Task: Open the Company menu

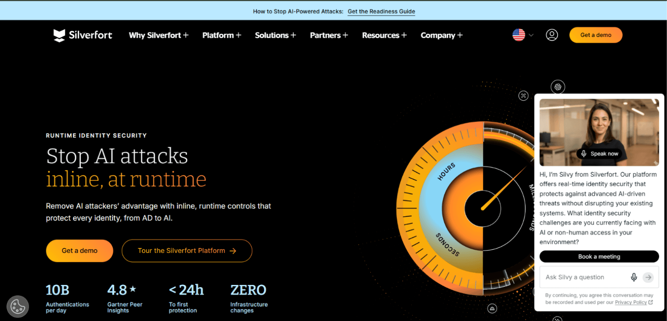Action: (x=442, y=35)
